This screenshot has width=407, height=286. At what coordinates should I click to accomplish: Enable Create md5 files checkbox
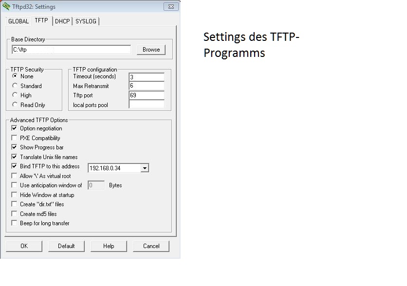coord(14,214)
